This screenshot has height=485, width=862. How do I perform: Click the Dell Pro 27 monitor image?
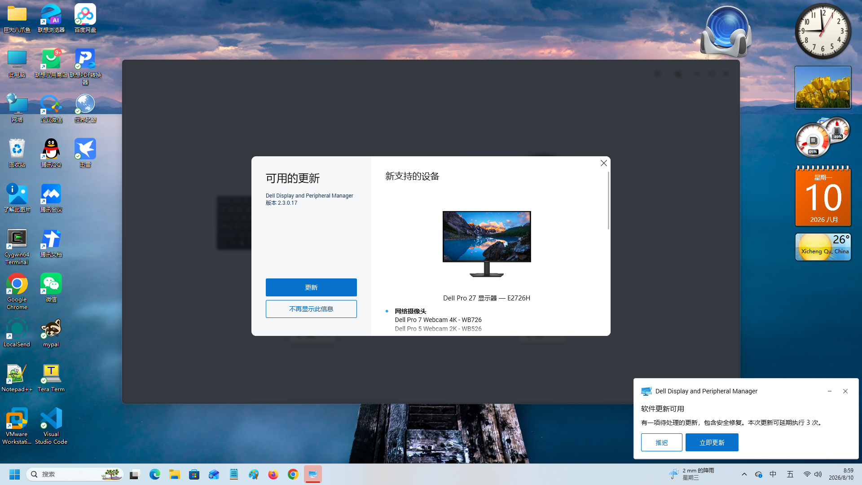click(487, 244)
